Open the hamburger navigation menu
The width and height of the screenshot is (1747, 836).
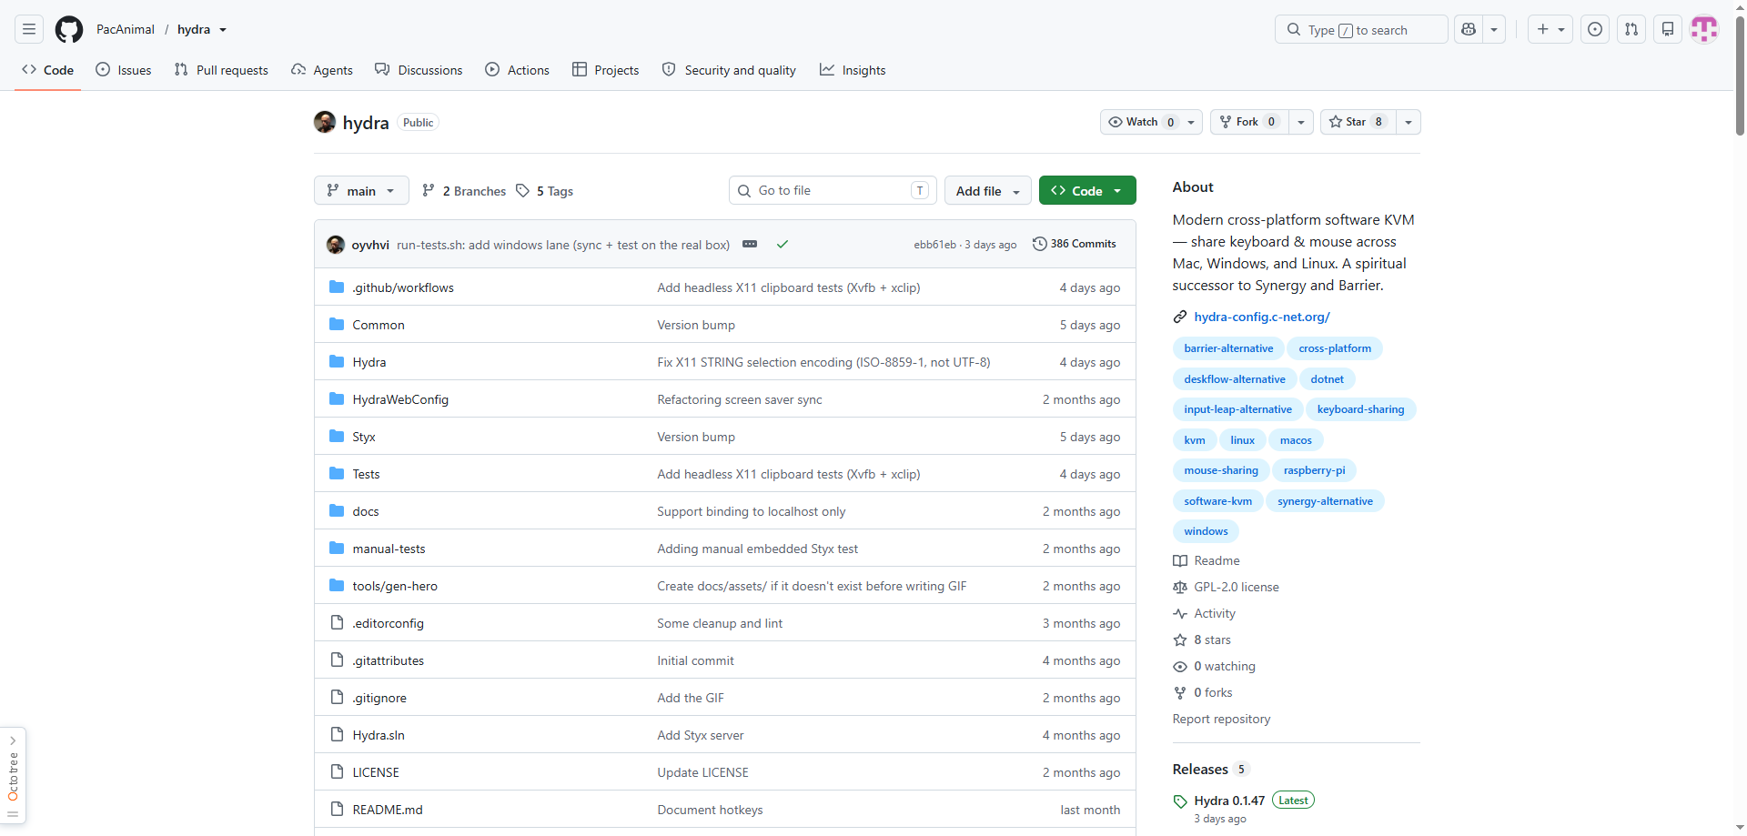(29, 29)
